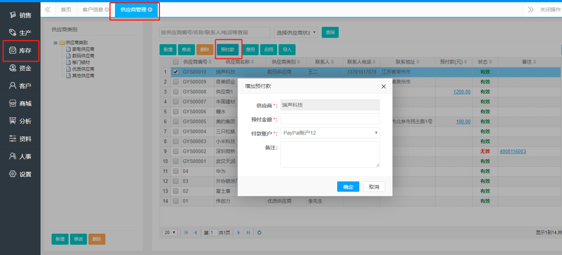Close the 客户信息 tab with its x icon
Screen dimensions: 562x255
tap(107, 10)
